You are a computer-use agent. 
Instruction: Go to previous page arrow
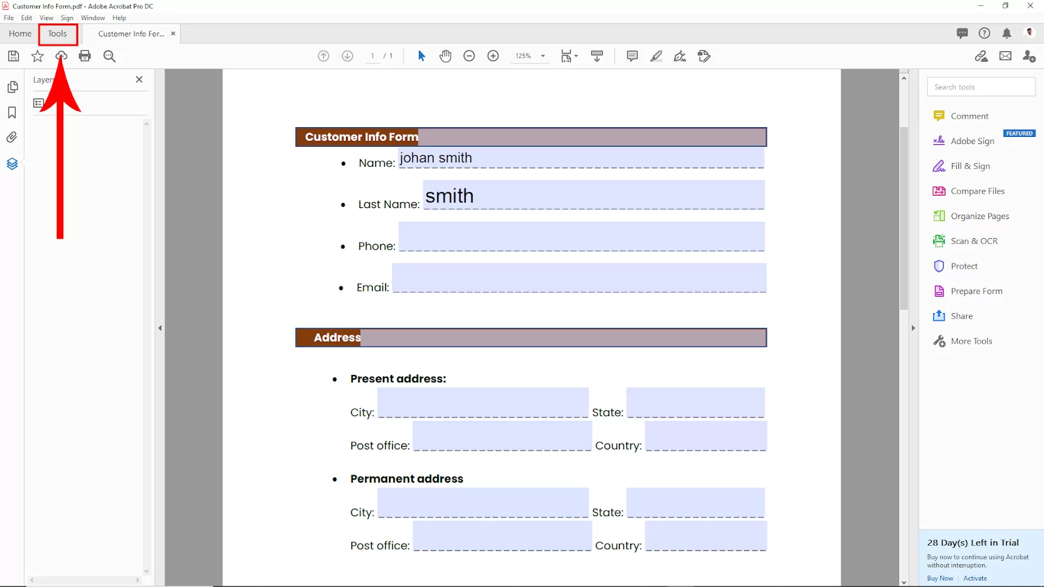click(324, 56)
